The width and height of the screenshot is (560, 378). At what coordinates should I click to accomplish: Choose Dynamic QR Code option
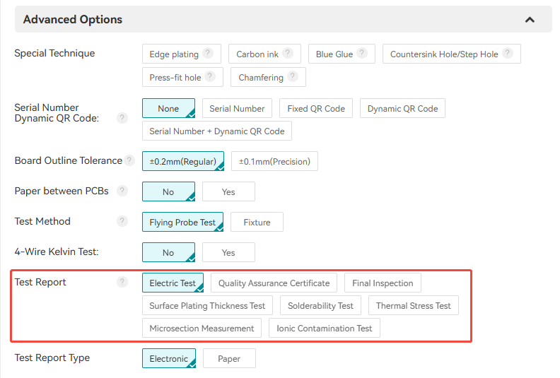pyautogui.click(x=402, y=109)
